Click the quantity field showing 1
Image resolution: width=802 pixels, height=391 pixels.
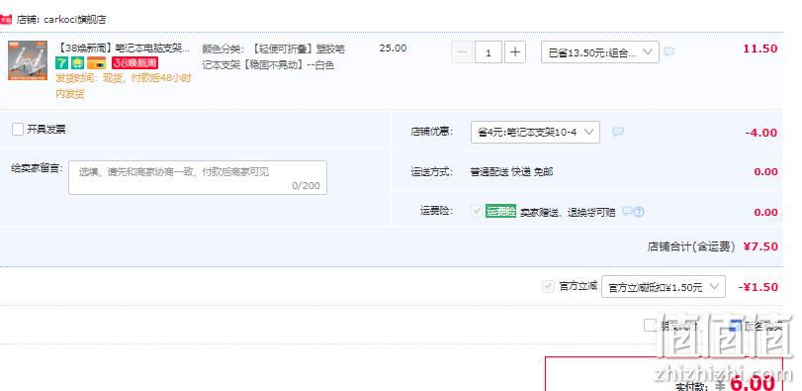coord(488,52)
